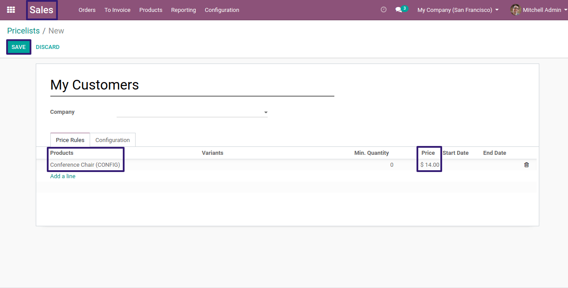
Task: Delete the Conference Chair price rule
Action: pyautogui.click(x=526, y=165)
